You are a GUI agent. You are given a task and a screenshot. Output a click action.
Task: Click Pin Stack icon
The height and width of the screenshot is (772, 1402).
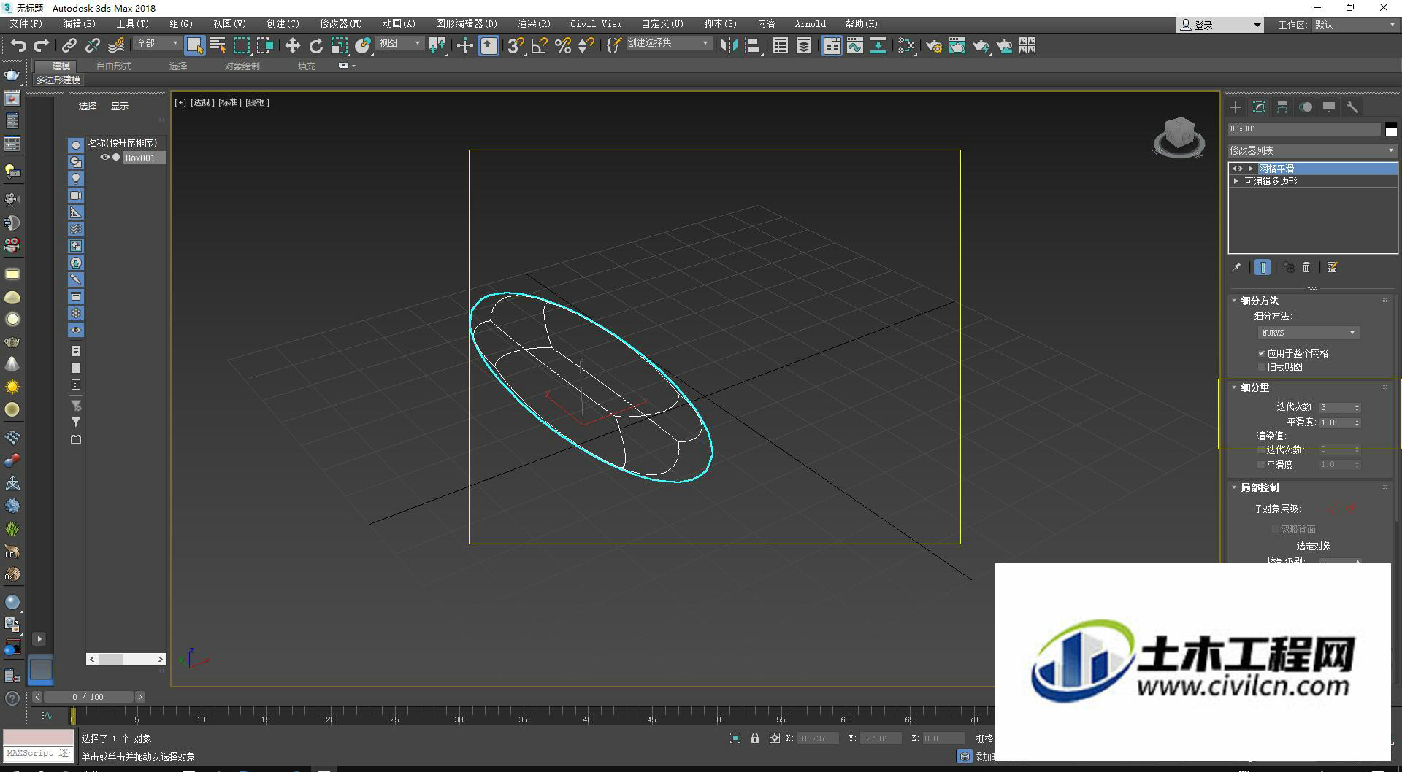coord(1236,268)
